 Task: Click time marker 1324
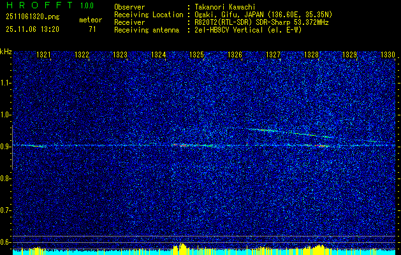coord(158,54)
